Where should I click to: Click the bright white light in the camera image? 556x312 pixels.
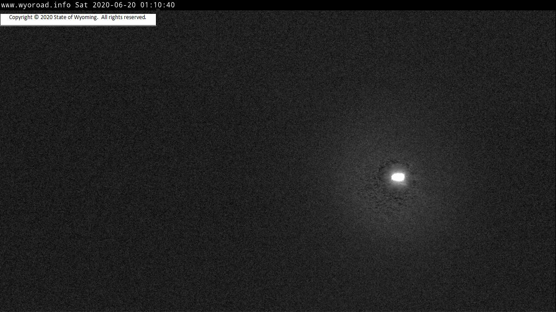pyautogui.click(x=398, y=177)
